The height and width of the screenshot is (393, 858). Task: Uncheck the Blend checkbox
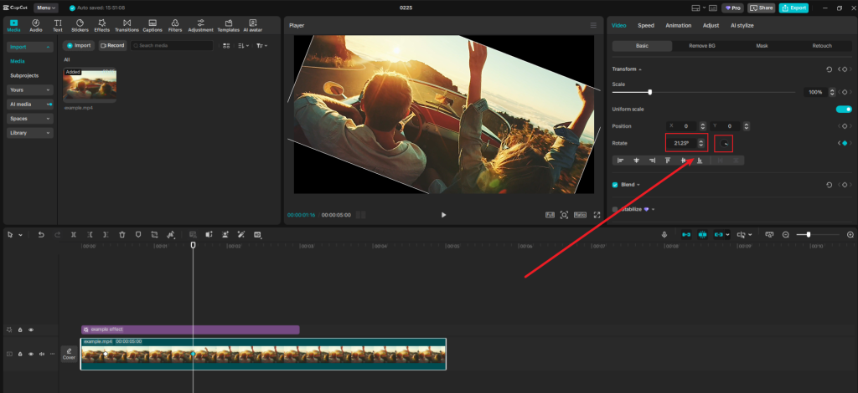pos(615,185)
